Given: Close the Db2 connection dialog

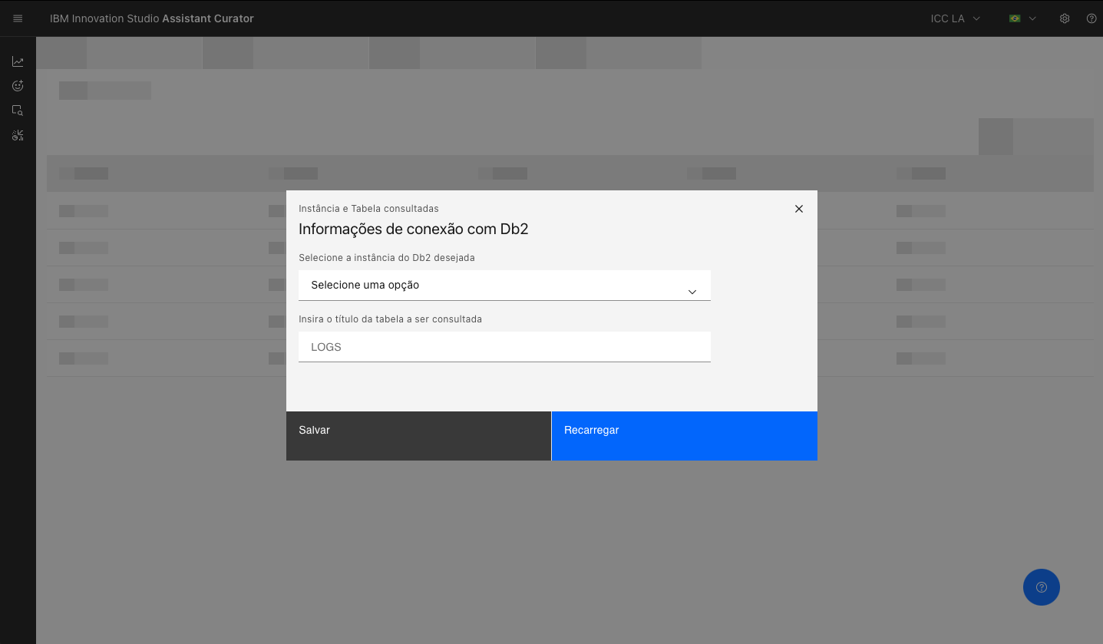Looking at the screenshot, I should (x=798, y=208).
